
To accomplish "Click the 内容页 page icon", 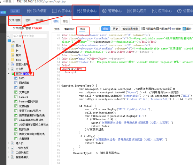I will pyautogui.click(x=12, y=69).
